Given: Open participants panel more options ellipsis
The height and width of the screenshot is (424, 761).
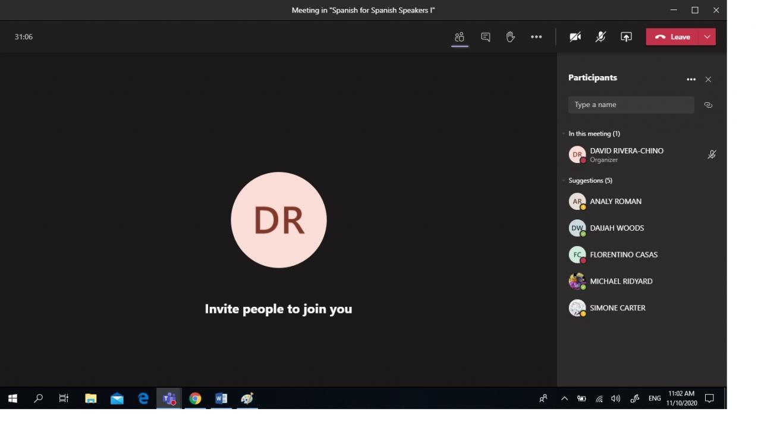Looking at the screenshot, I should (691, 79).
